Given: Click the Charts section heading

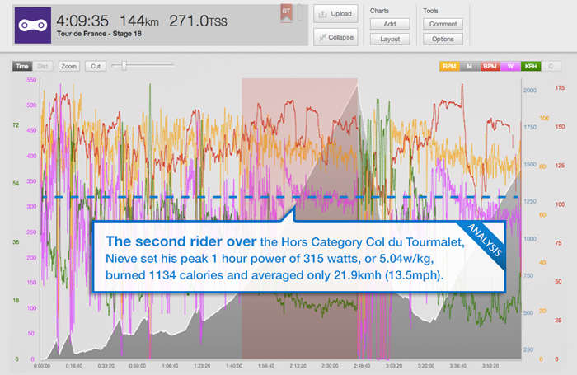Looking at the screenshot, I should point(379,11).
